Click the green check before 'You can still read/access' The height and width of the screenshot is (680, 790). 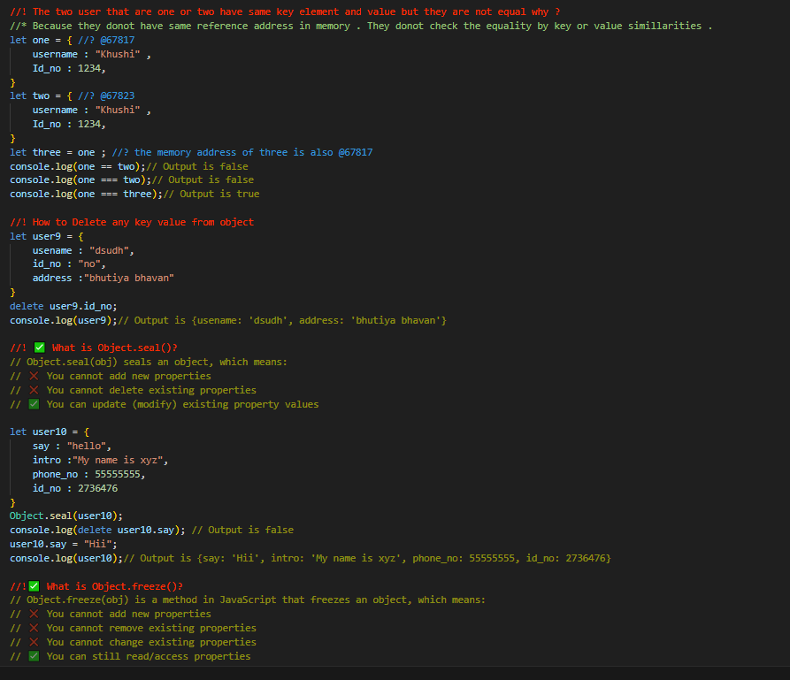pyautogui.click(x=34, y=656)
